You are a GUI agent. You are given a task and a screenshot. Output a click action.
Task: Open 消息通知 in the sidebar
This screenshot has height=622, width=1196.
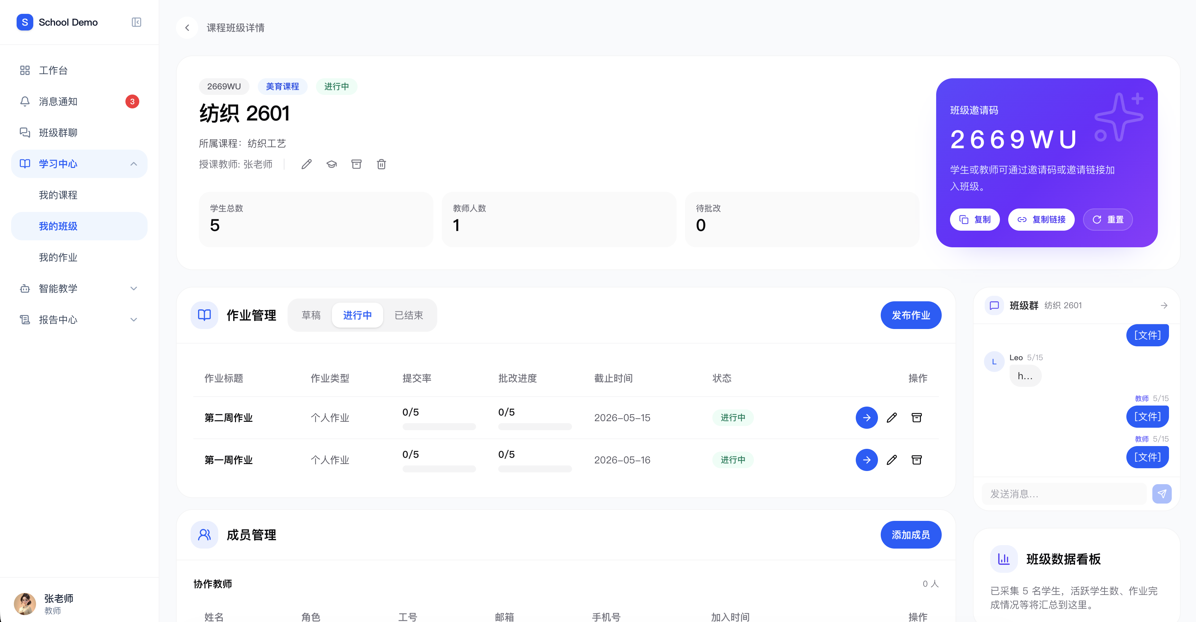(x=79, y=101)
